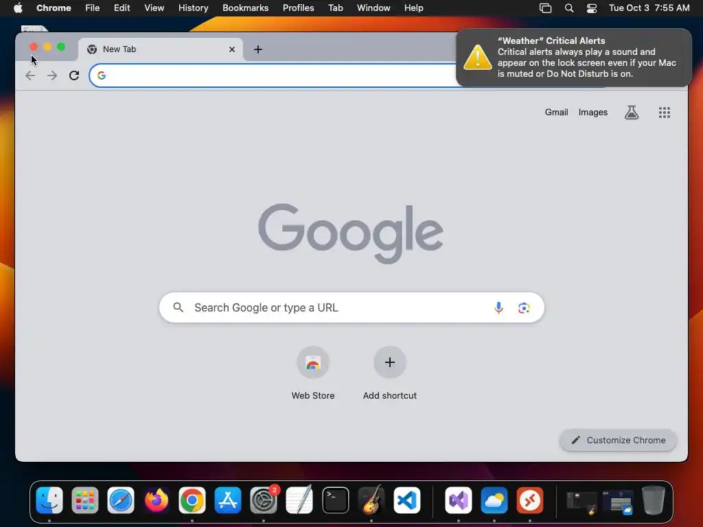Open Customize Chrome panel
This screenshot has height=527, width=703.
(618, 440)
